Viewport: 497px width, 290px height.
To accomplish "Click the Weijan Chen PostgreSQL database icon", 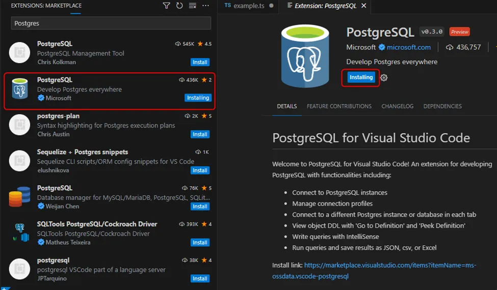I will point(19,197).
